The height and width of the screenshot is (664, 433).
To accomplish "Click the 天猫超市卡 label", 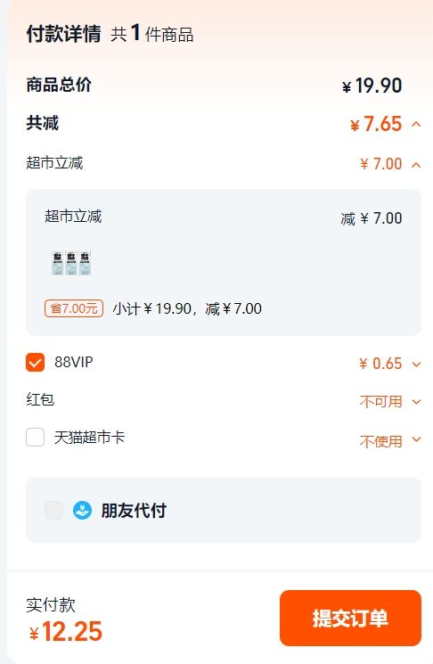I will (x=89, y=438).
